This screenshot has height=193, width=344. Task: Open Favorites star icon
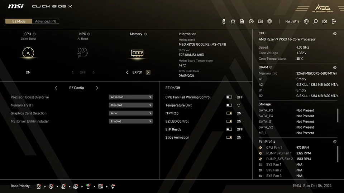233,21
